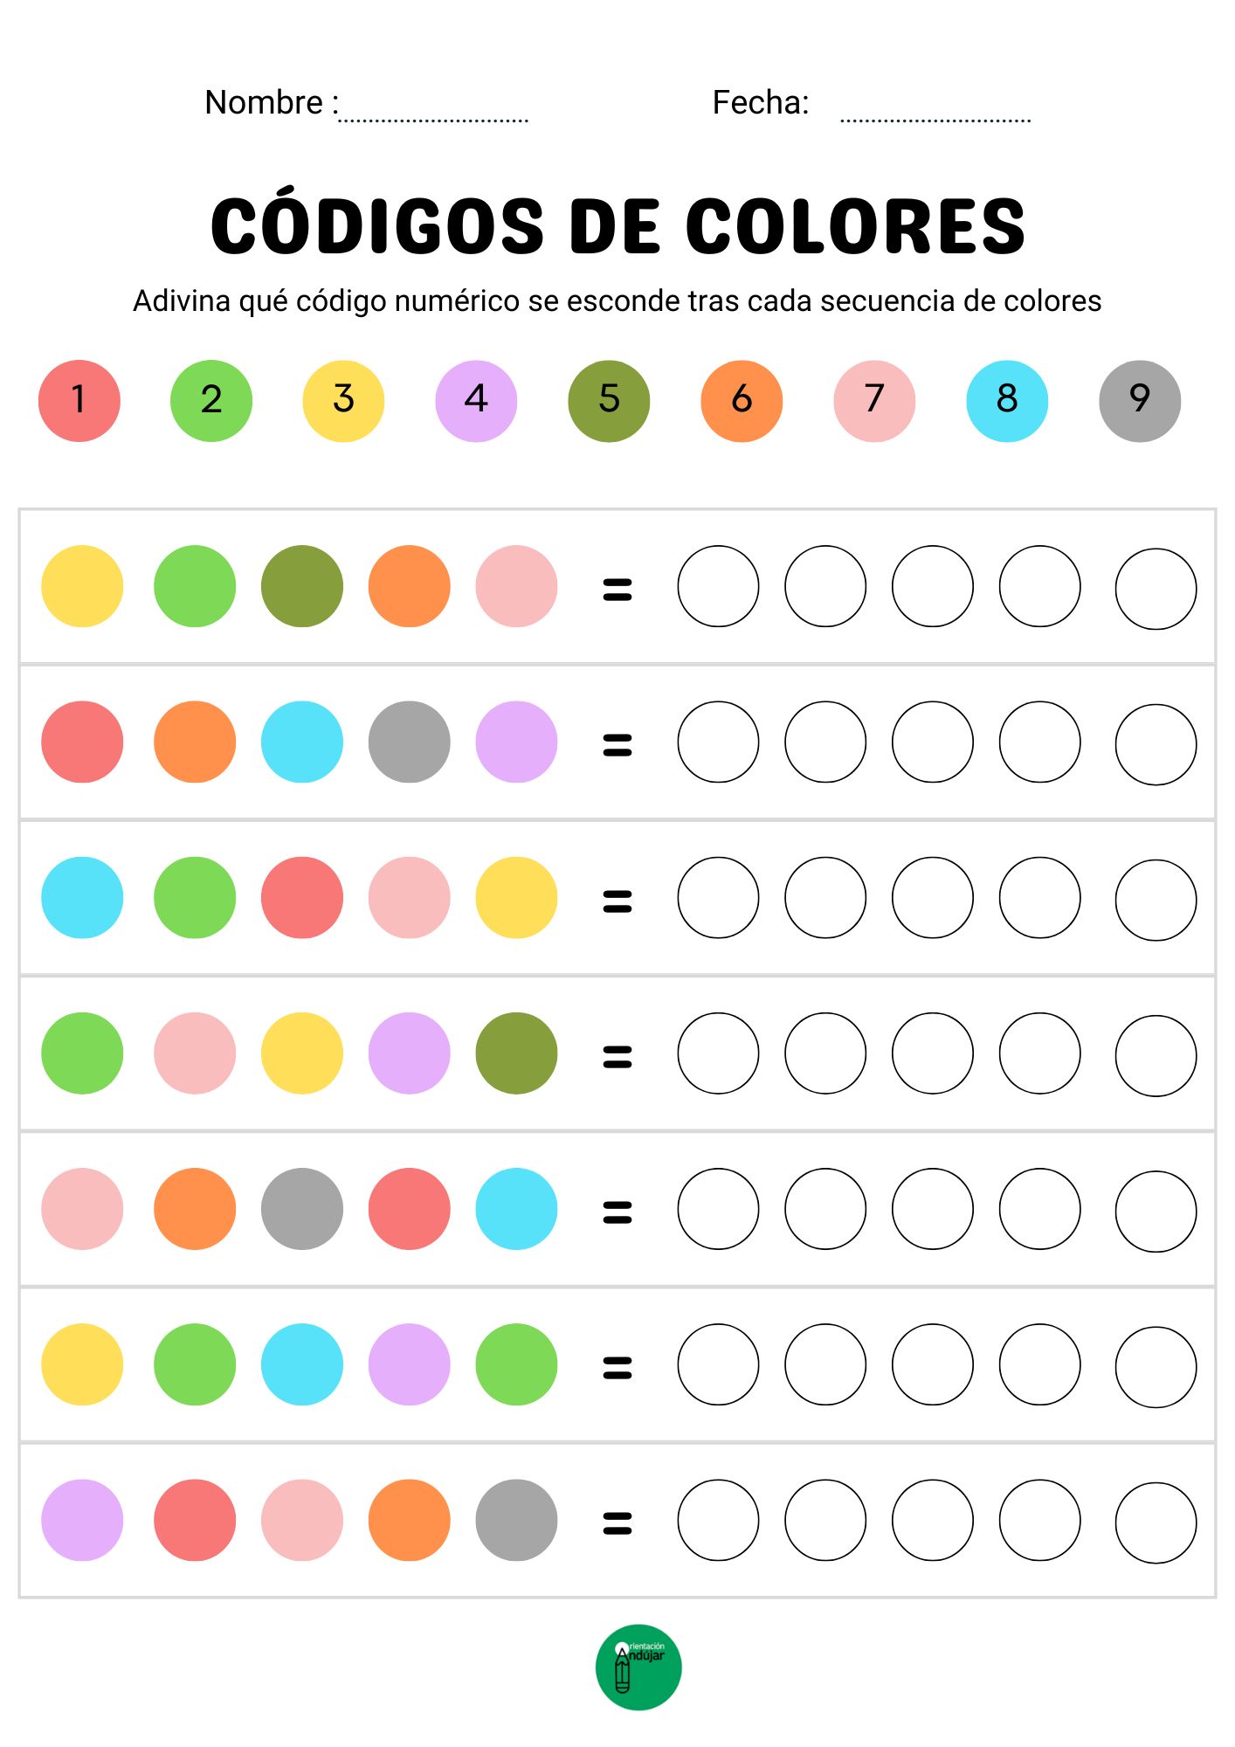
Task: Click the Orientación Andújar logo
Action: pos(638,1667)
